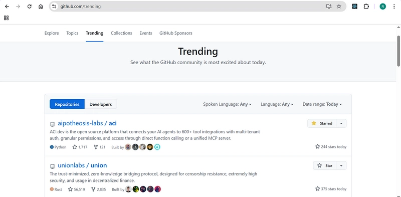The width and height of the screenshot is (401, 197).
Task: Switch to the Developers view
Action: (x=101, y=104)
